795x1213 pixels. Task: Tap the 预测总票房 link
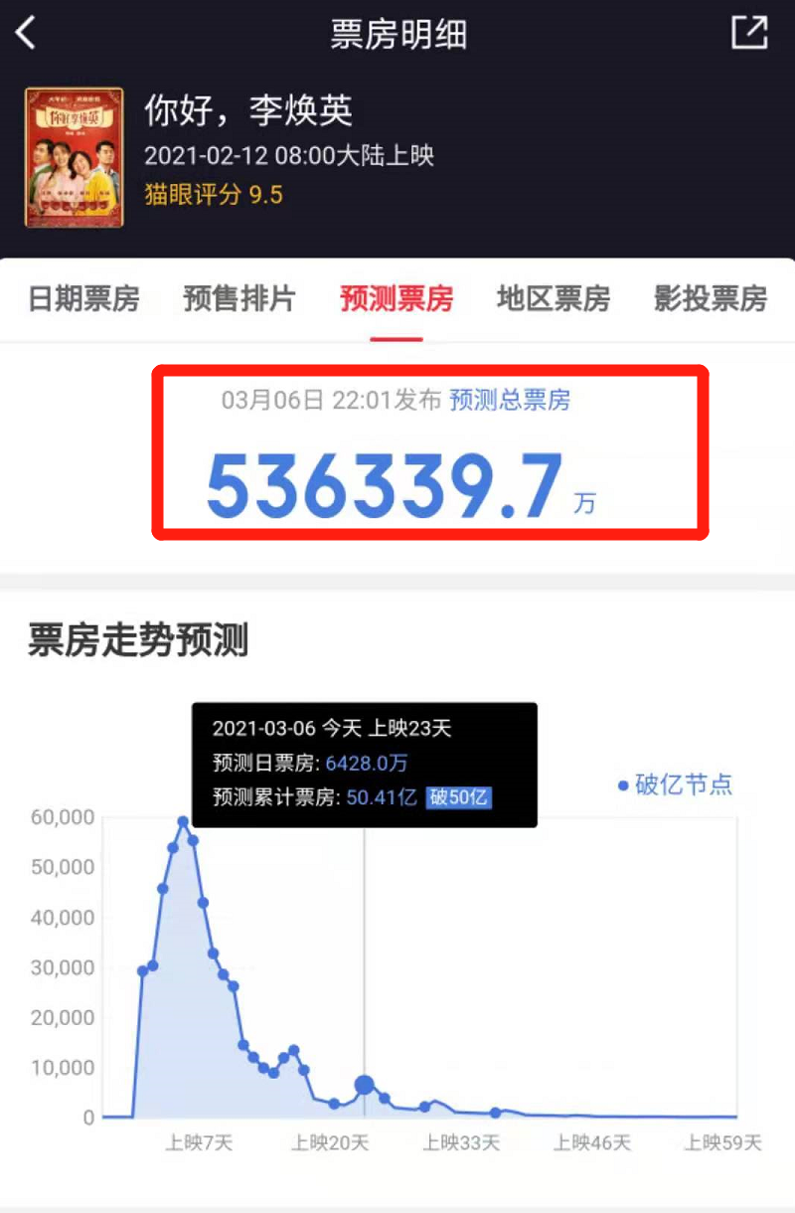click(511, 401)
